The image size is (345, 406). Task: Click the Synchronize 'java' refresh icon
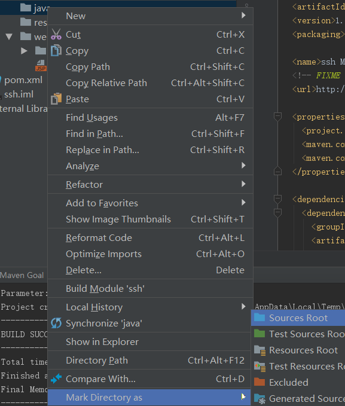point(56,323)
